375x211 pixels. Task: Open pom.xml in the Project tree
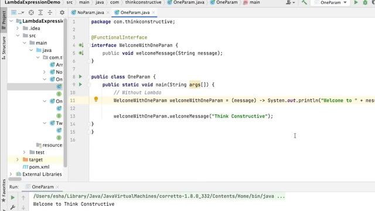36,167
